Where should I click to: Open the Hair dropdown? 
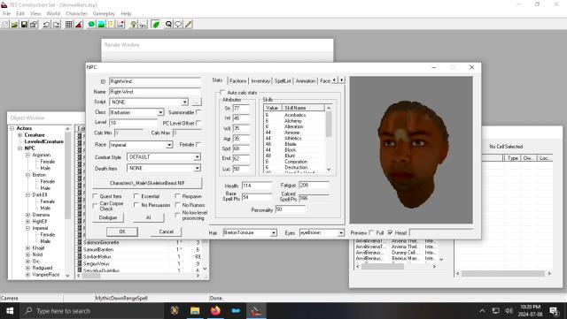point(274,232)
